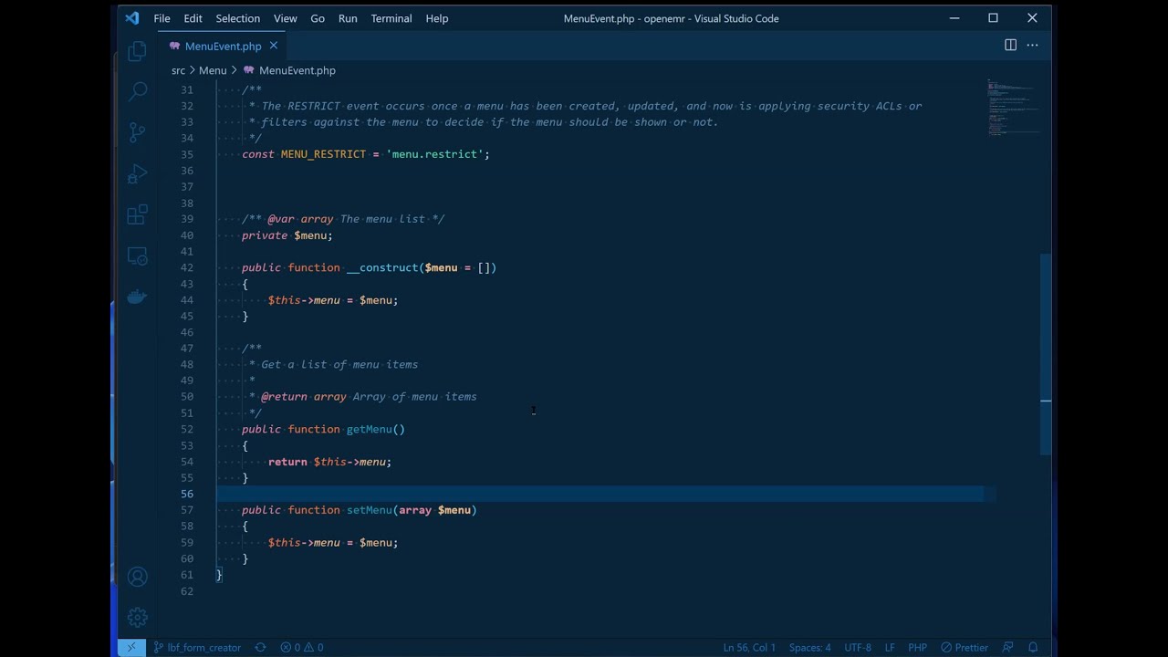
Task: Open the Selection menu
Action: coord(237,18)
